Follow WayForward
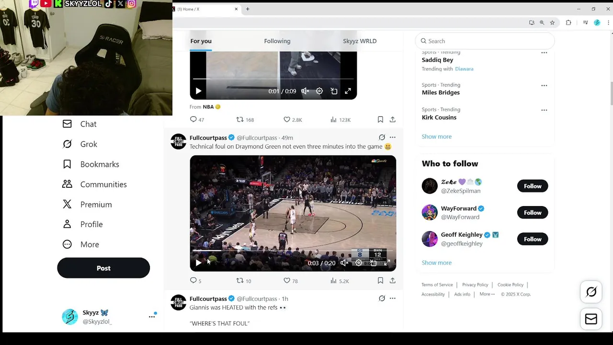Screen dimensions: 613x345 533,212
